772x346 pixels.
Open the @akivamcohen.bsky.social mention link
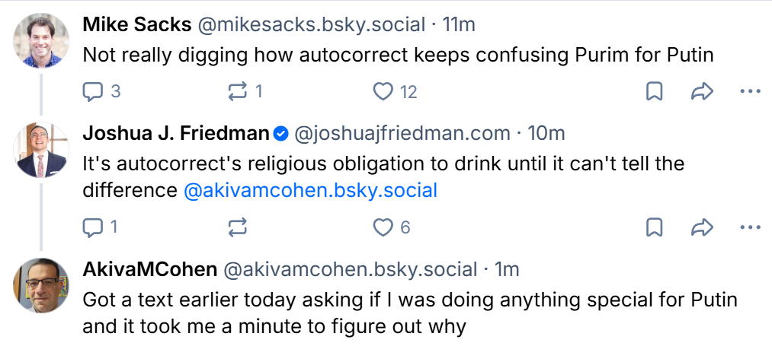coord(311,190)
